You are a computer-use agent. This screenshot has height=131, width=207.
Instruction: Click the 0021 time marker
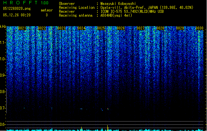click(x=22, y=28)
